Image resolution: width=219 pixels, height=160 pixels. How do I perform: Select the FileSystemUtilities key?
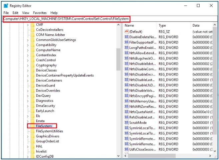pyautogui.click(x=49, y=131)
